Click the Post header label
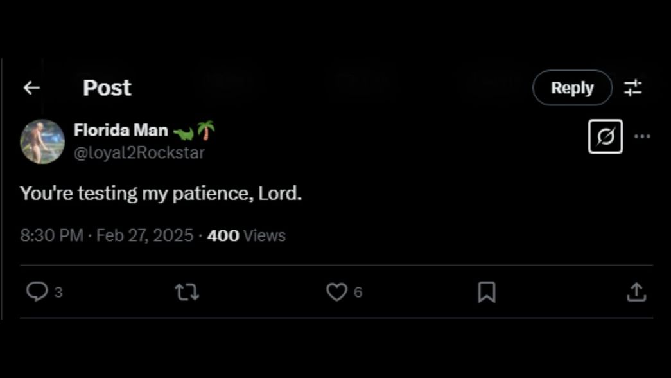The height and width of the screenshot is (378, 671). [x=107, y=87]
